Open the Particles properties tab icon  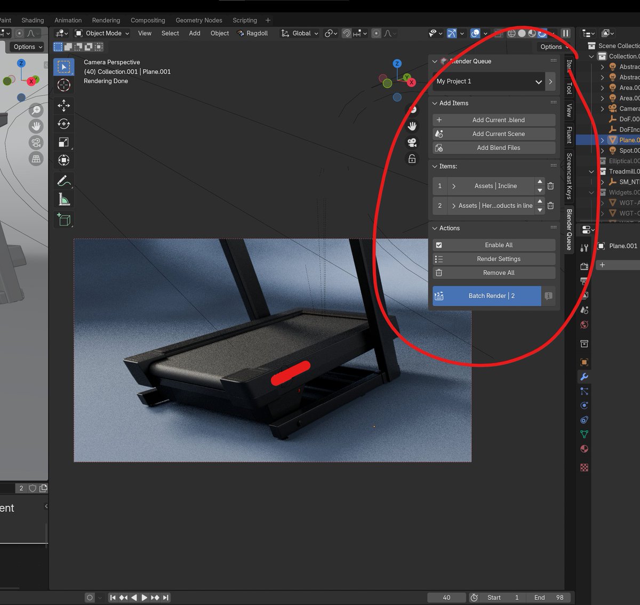click(584, 391)
